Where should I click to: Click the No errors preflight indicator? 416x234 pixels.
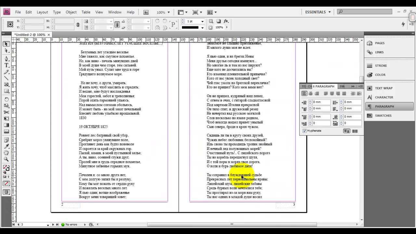[70, 225]
